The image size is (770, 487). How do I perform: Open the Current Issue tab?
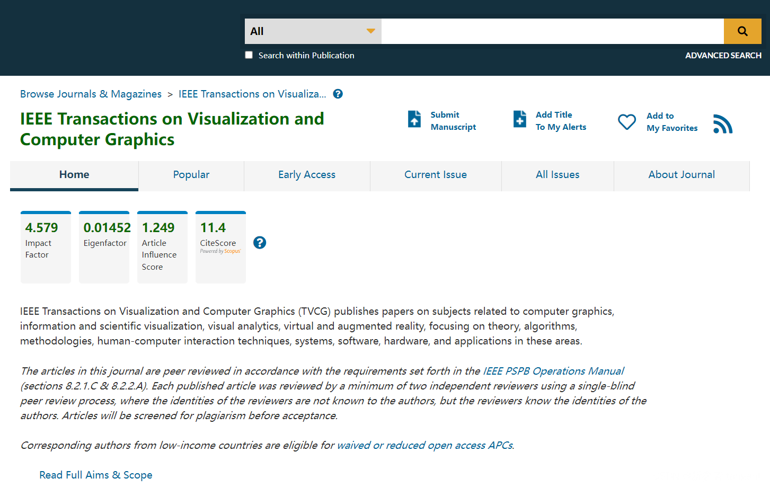tap(436, 175)
